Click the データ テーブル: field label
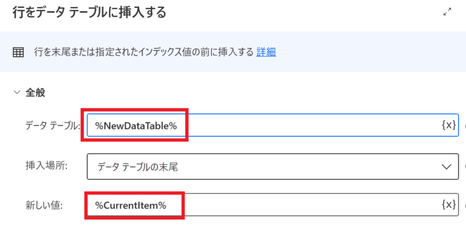Image resolution: width=466 pixels, height=227 pixels. (53, 126)
